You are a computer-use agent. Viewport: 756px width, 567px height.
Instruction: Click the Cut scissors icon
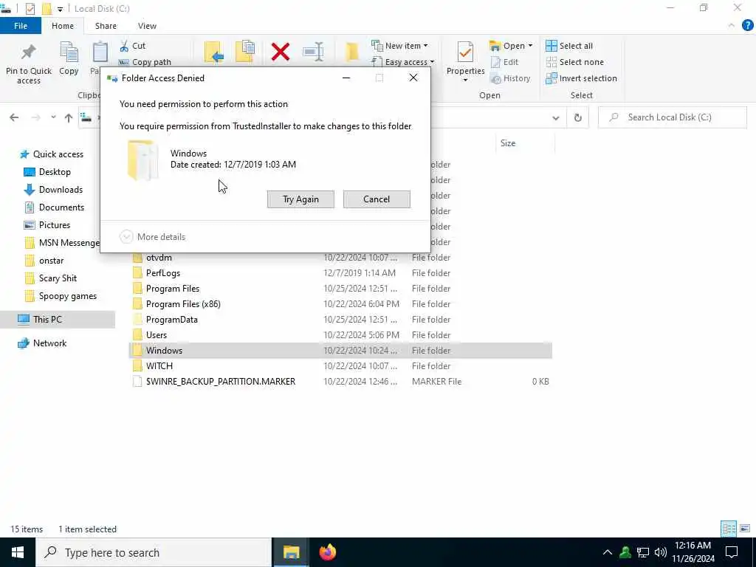point(124,46)
